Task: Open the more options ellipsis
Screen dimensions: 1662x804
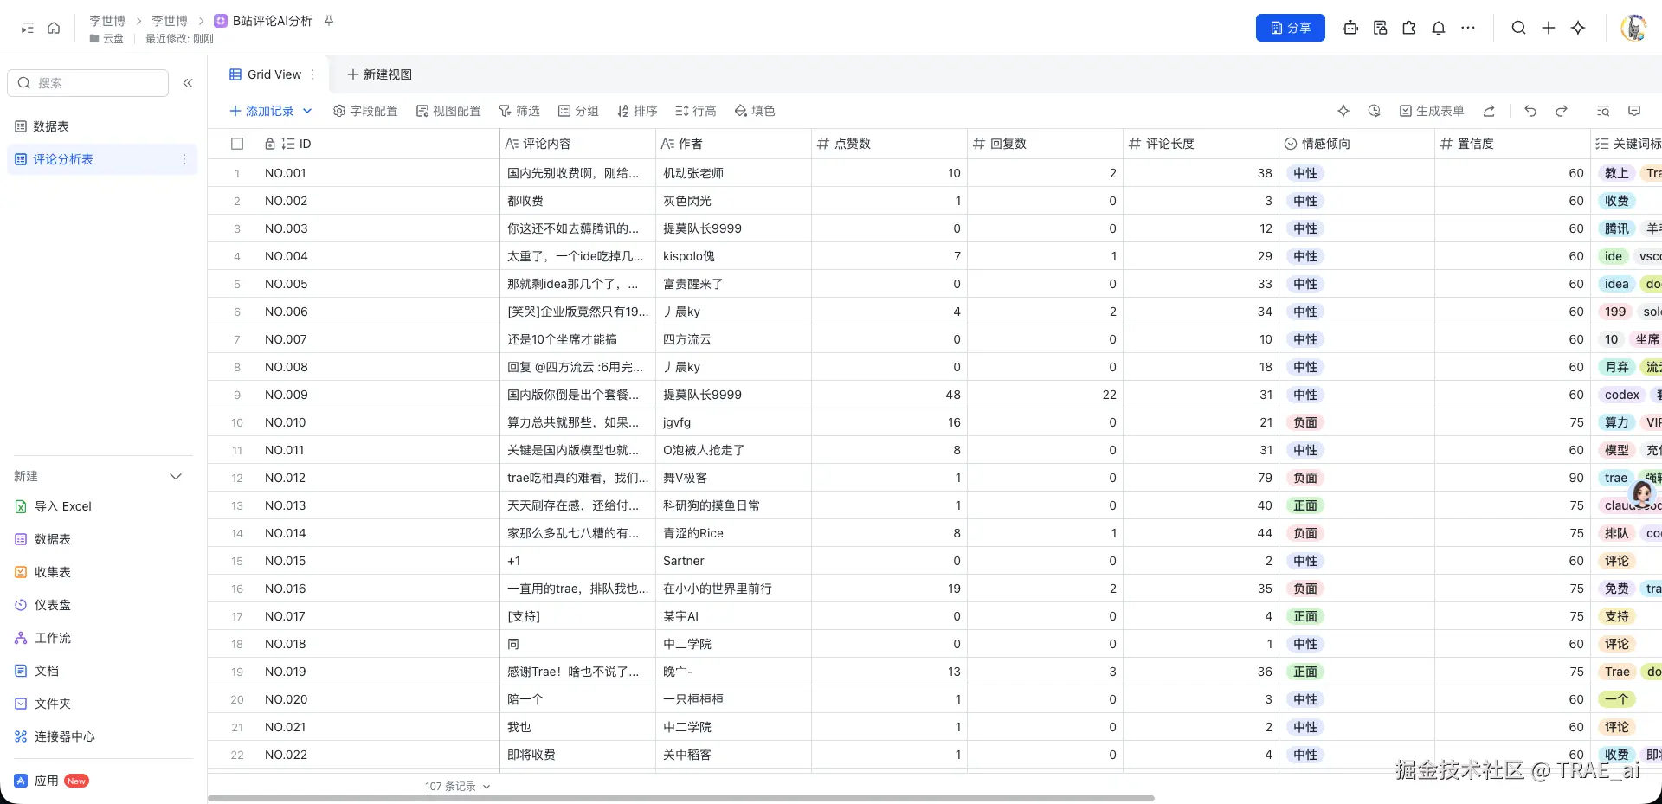Action: pos(1468,28)
